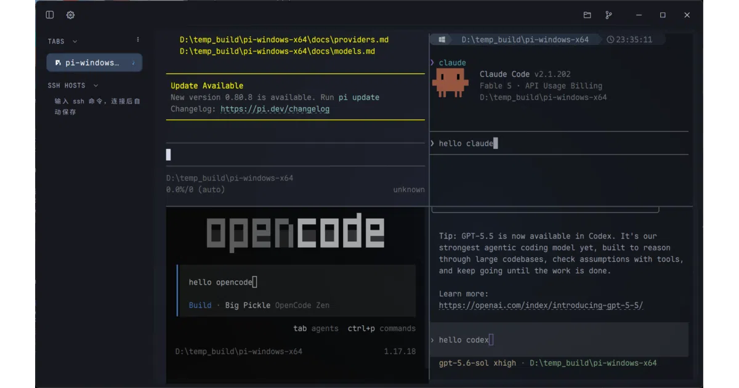This screenshot has height=388, width=739.
Task: Click the clock icon beside 23:35:11
Action: pyautogui.click(x=610, y=39)
